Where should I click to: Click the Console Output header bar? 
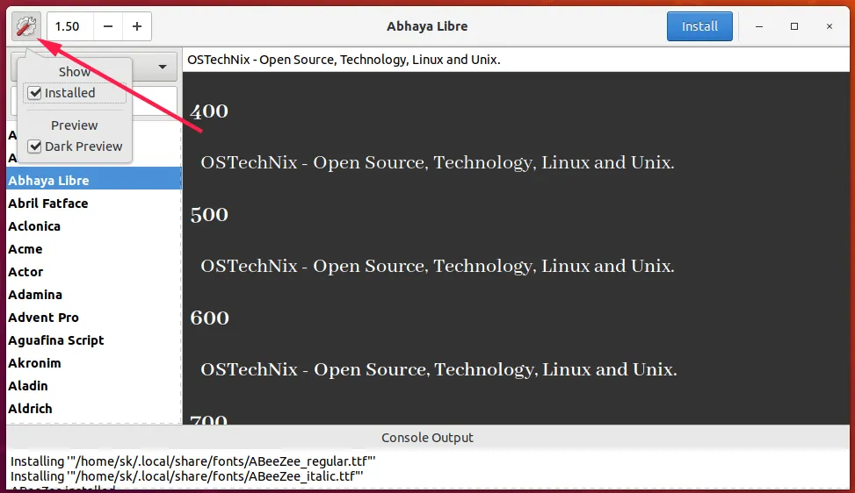click(427, 438)
